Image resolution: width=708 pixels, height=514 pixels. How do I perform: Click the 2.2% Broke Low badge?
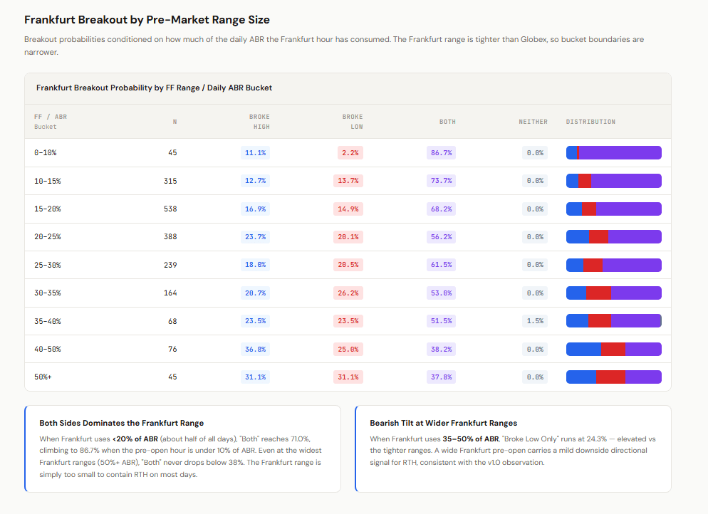point(350,152)
